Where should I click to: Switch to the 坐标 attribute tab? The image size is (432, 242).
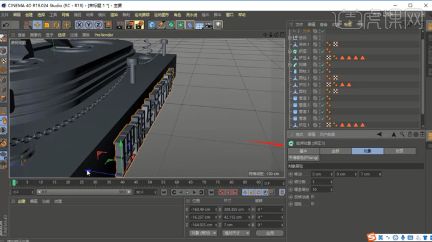[x=335, y=151]
